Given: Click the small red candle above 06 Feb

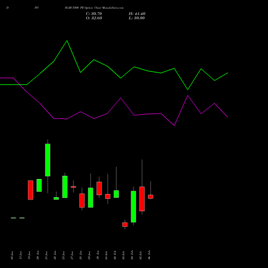Looking at the screenshot, I should tap(151, 197).
